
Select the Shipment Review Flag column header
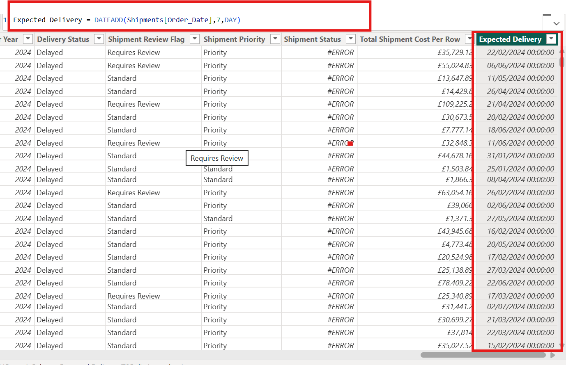pyautogui.click(x=146, y=39)
